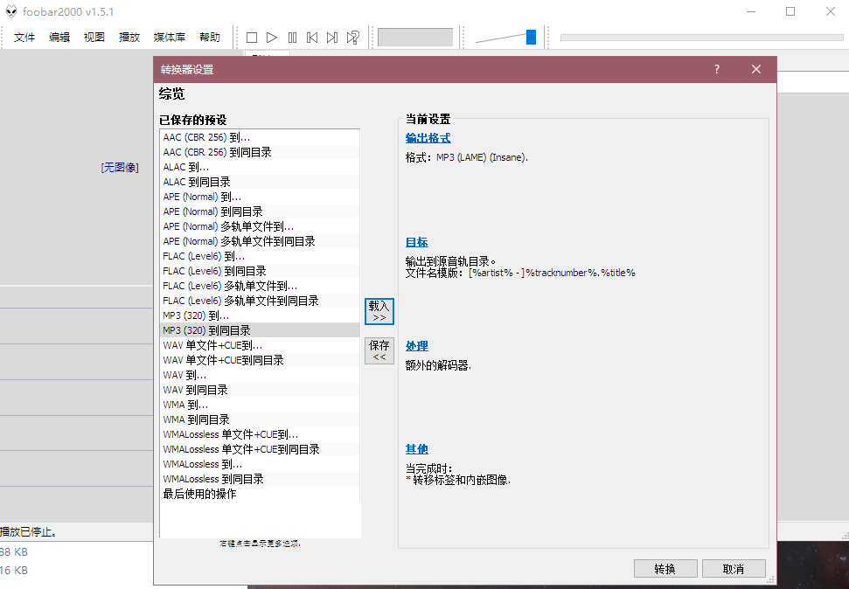Adjust the volume slider handle
The height and width of the screenshot is (589, 849).
531,37
